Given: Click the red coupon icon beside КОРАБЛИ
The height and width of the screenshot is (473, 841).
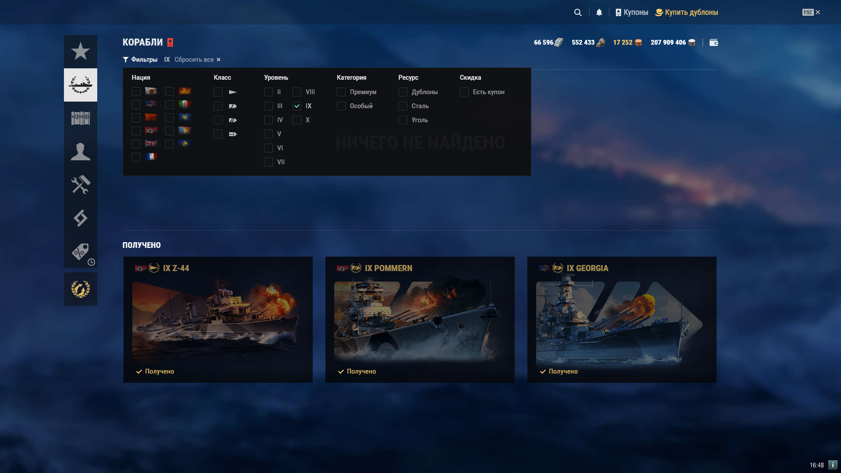Looking at the screenshot, I should pyautogui.click(x=170, y=42).
